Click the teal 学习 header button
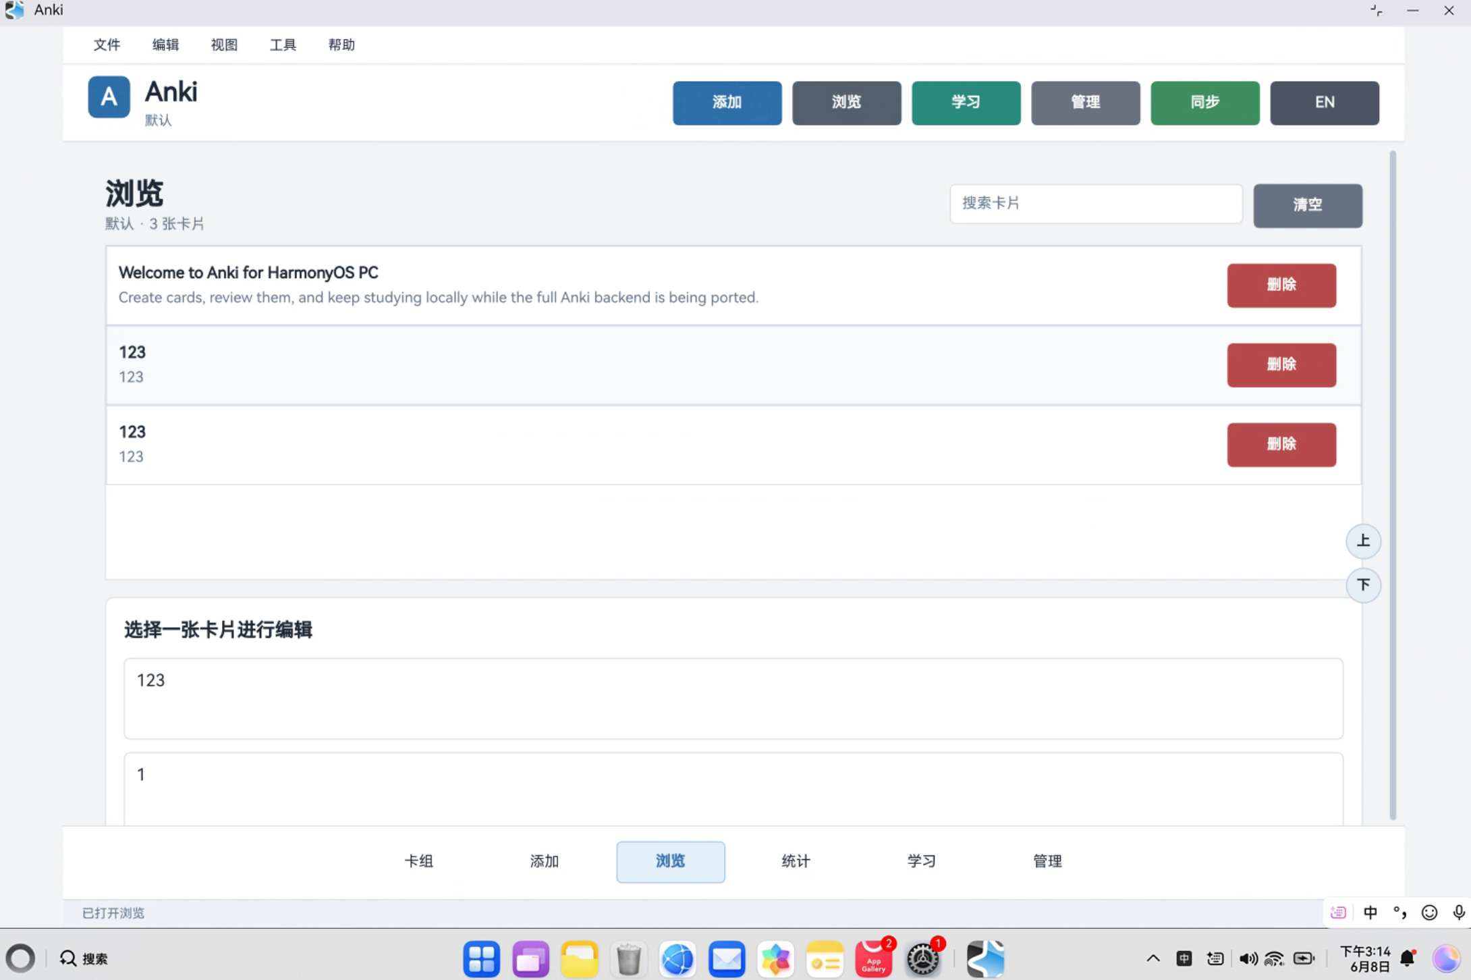 click(966, 103)
